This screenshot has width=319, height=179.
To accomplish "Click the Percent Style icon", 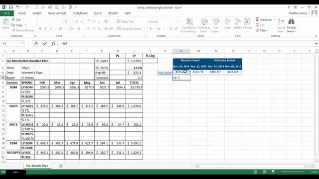I will [159, 29].
